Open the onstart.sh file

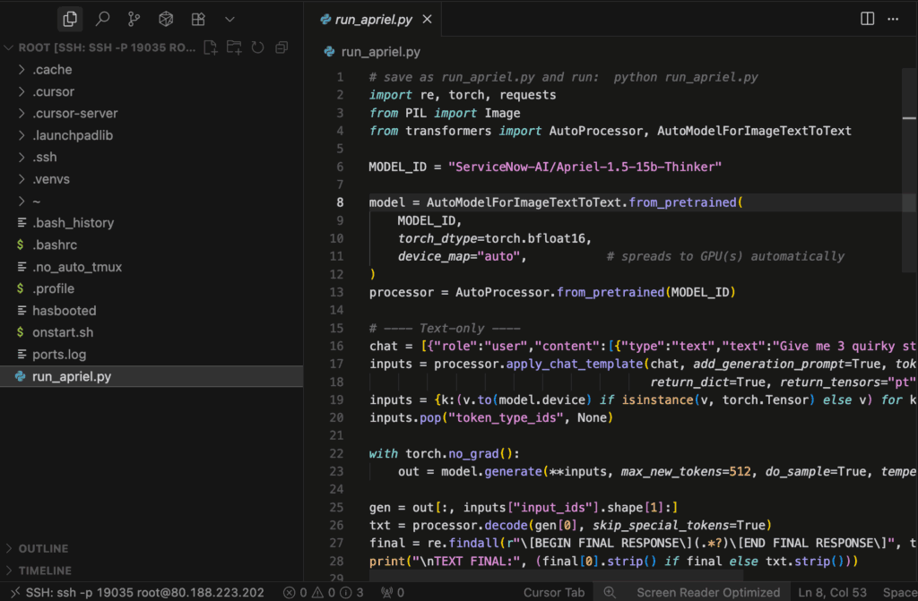(63, 332)
